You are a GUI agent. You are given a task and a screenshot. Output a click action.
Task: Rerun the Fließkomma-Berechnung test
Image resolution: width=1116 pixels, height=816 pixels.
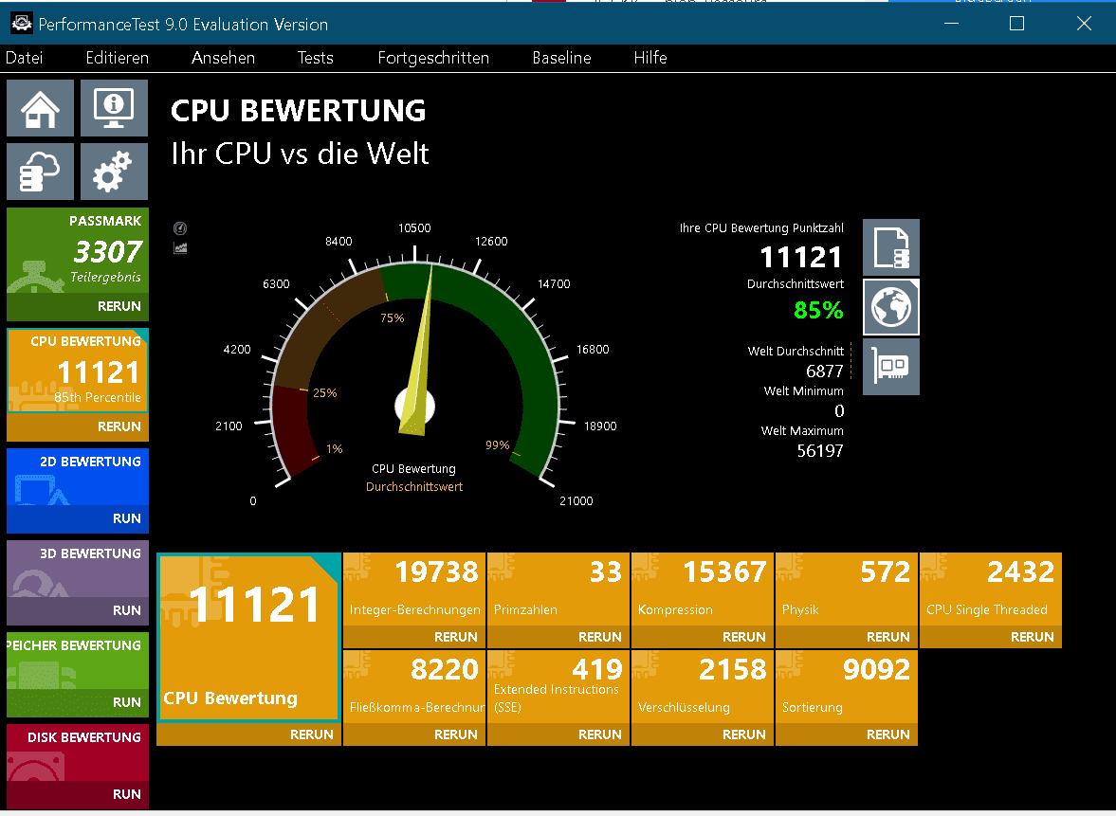(x=414, y=734)
